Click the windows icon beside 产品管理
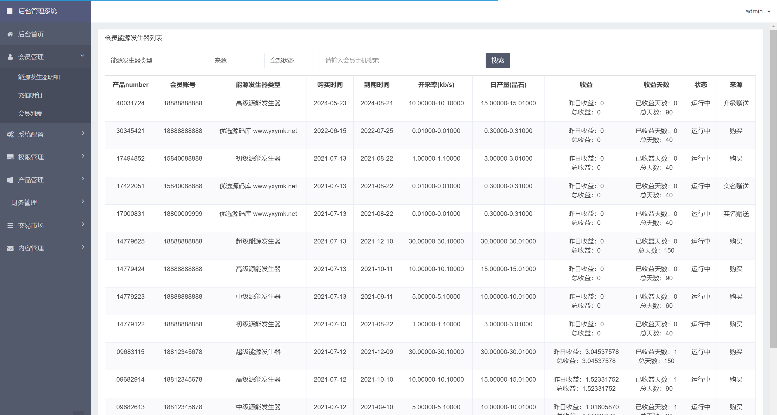Screen dimensions: 777x415 (10, 180)
